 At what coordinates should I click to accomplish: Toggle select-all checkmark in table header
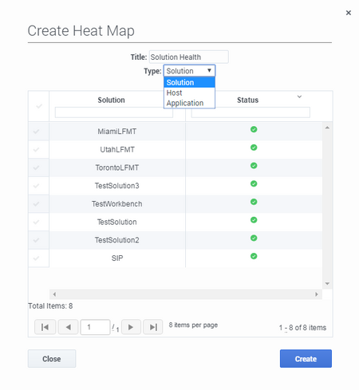coord(39,106)
